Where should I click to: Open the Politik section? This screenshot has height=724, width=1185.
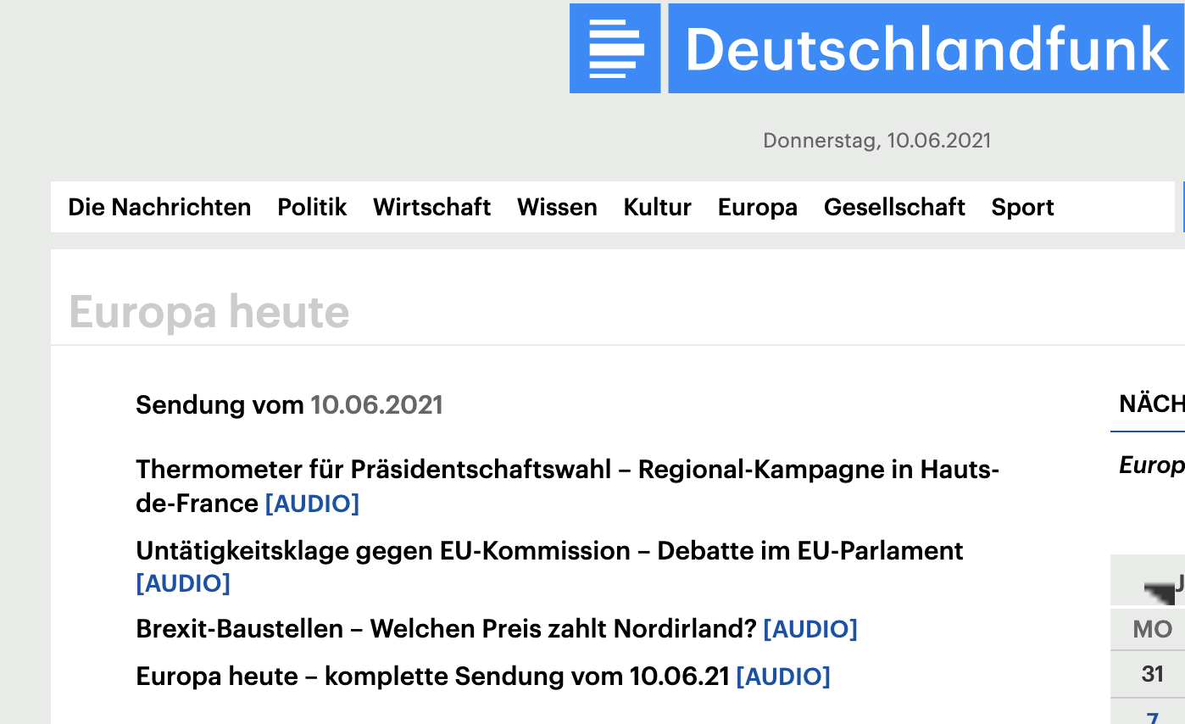[x=312, y=207]
